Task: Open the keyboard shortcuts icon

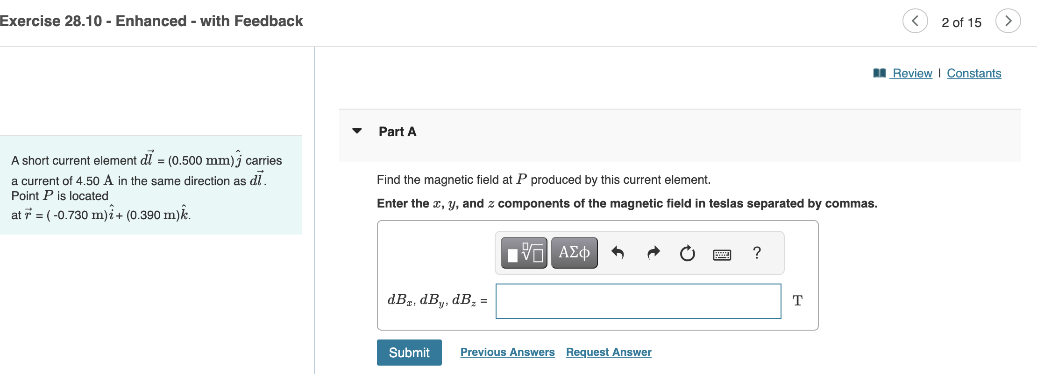Action: [722, 255]
